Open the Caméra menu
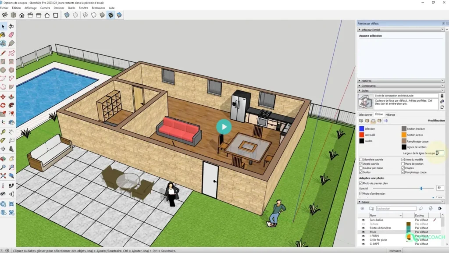The height and width of the screenshot is (253, 449). (x=45, y=8)
